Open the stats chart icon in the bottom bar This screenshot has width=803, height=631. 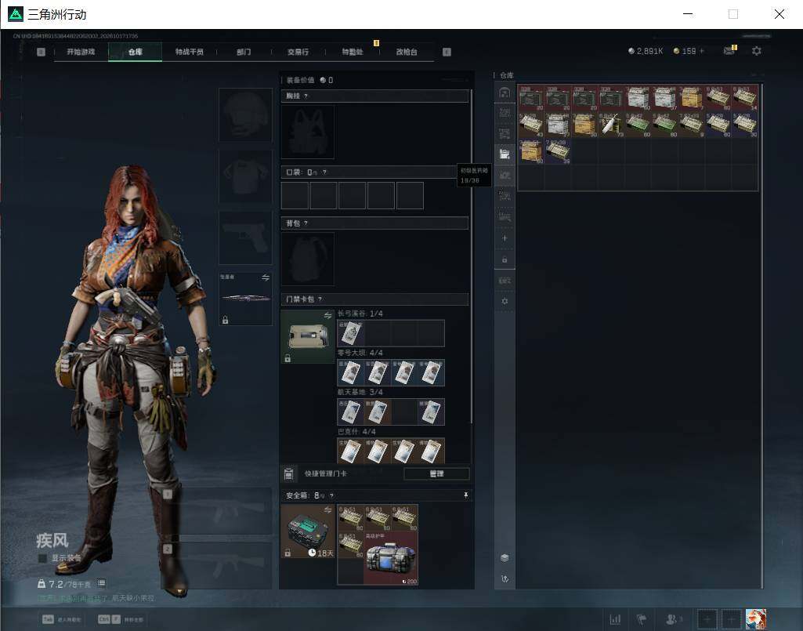tap(615, 619)
